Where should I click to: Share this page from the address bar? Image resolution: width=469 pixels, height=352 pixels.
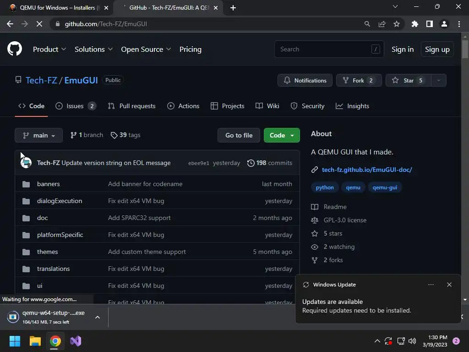point(382,24)
